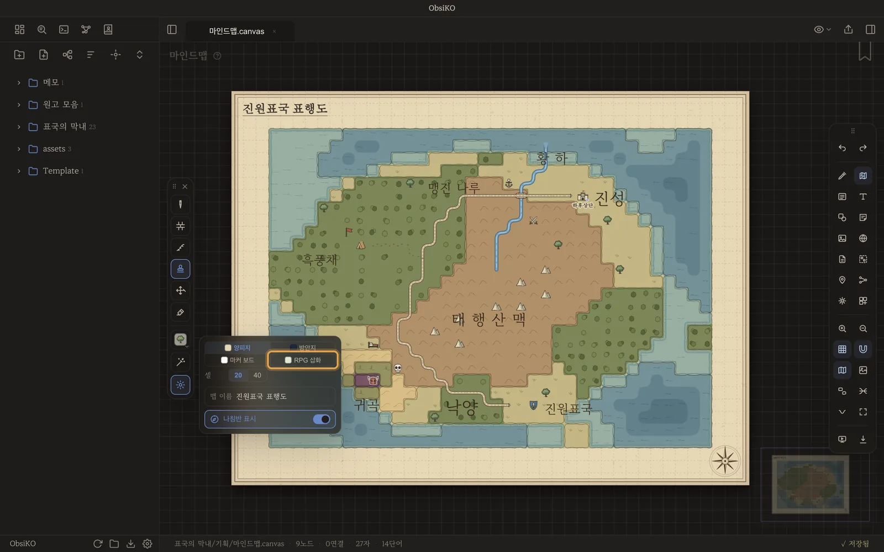The image size is (884, 552).
Task: Choose the 방안지 map theme
Action: [x=303, y=347]
